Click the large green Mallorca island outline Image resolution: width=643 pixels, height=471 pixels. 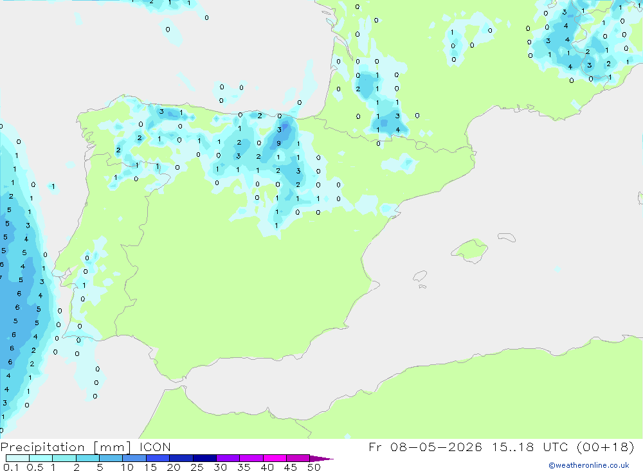tap(469, 250)
